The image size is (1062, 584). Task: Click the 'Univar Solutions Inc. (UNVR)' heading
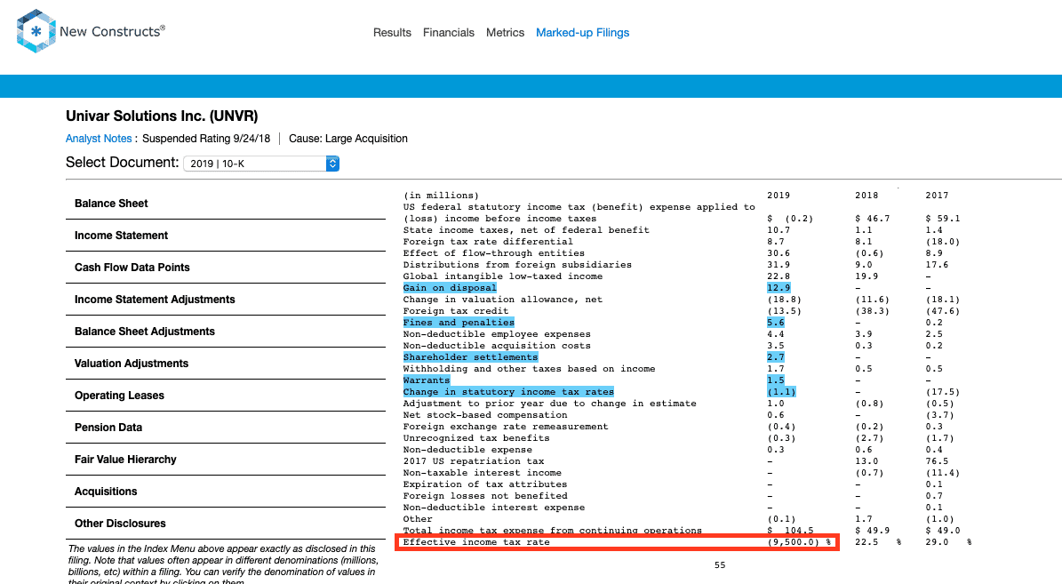tap(162, 116)
